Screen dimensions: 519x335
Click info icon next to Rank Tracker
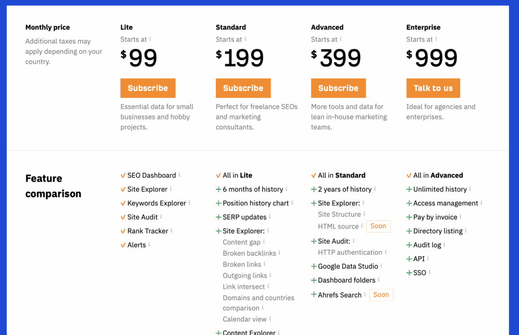pyautogui.click(x=172, y=230)
